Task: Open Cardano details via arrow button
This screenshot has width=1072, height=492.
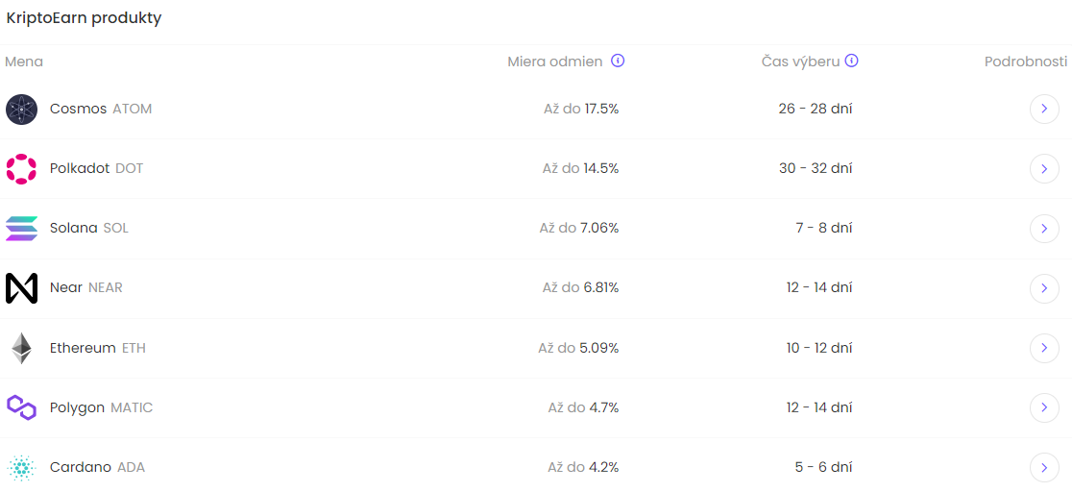Action: tap(1044, 468)
